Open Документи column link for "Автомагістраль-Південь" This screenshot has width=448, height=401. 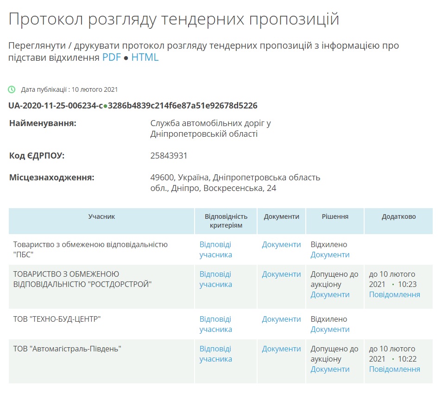(x=281, y=349)
